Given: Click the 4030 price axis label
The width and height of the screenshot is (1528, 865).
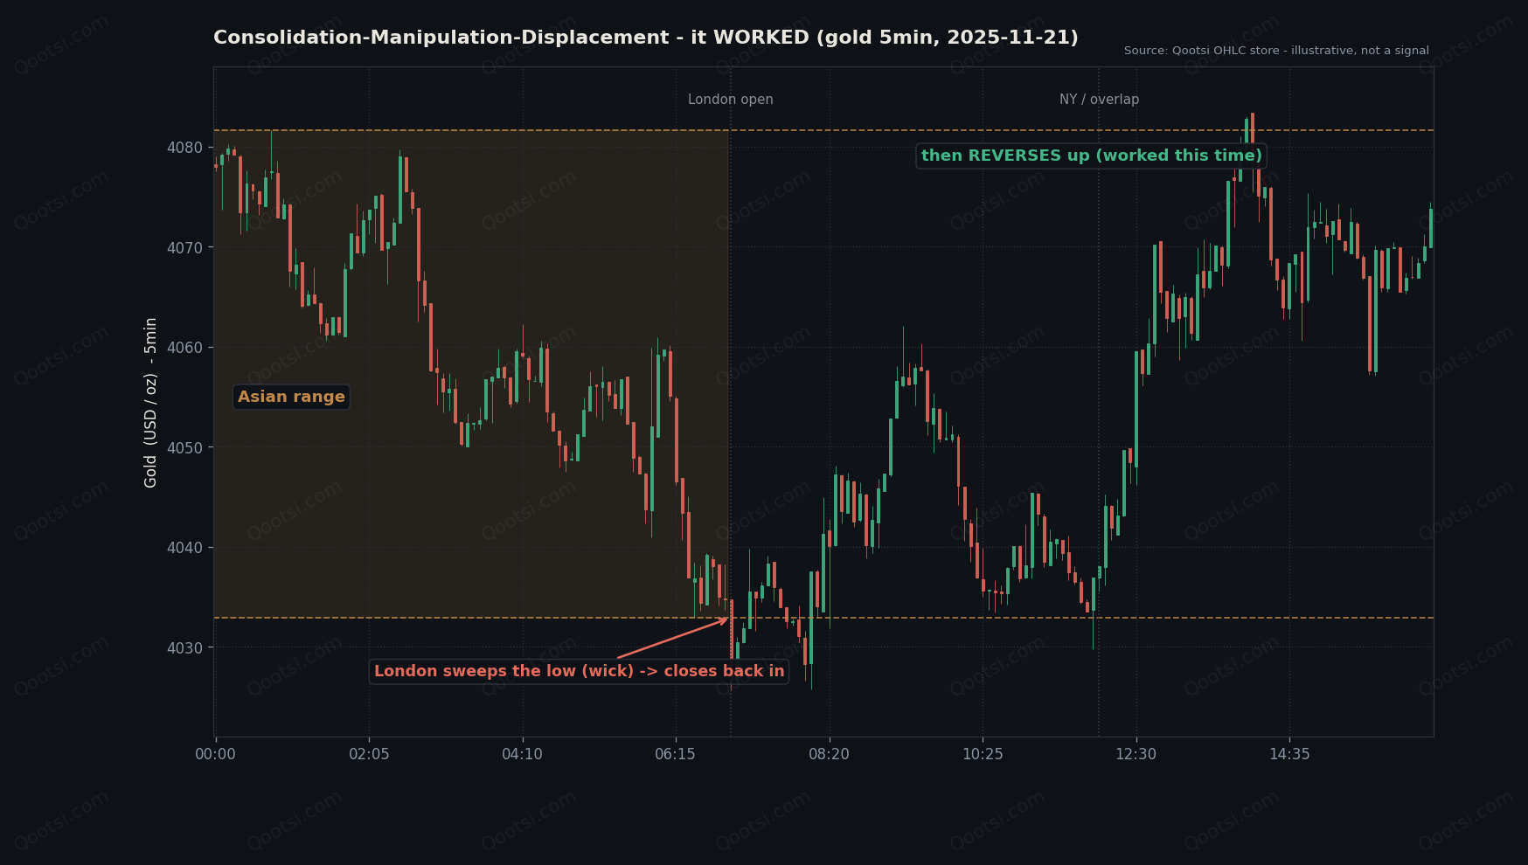Looking at the screenshot, I should click(184, 648).
